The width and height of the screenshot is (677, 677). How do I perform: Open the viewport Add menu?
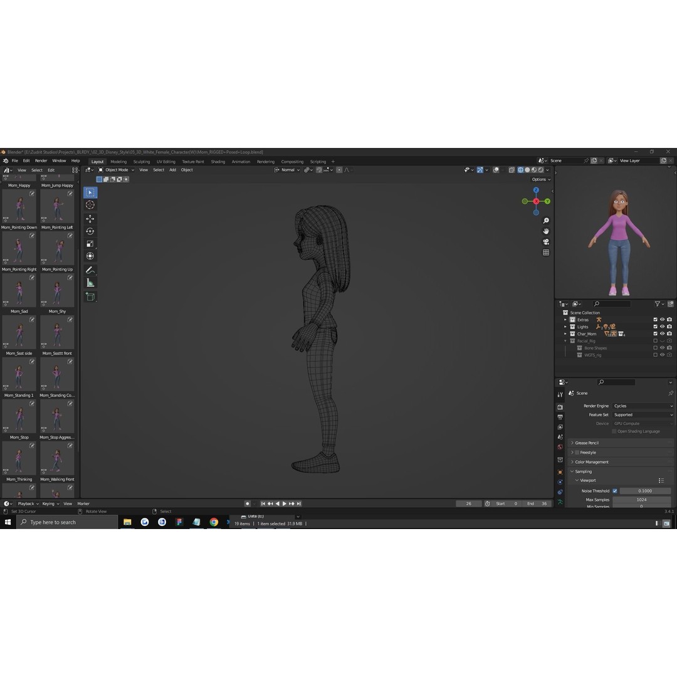[173, 170]
